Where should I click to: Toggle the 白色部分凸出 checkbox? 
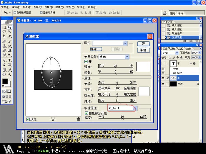tap(86, 113)
